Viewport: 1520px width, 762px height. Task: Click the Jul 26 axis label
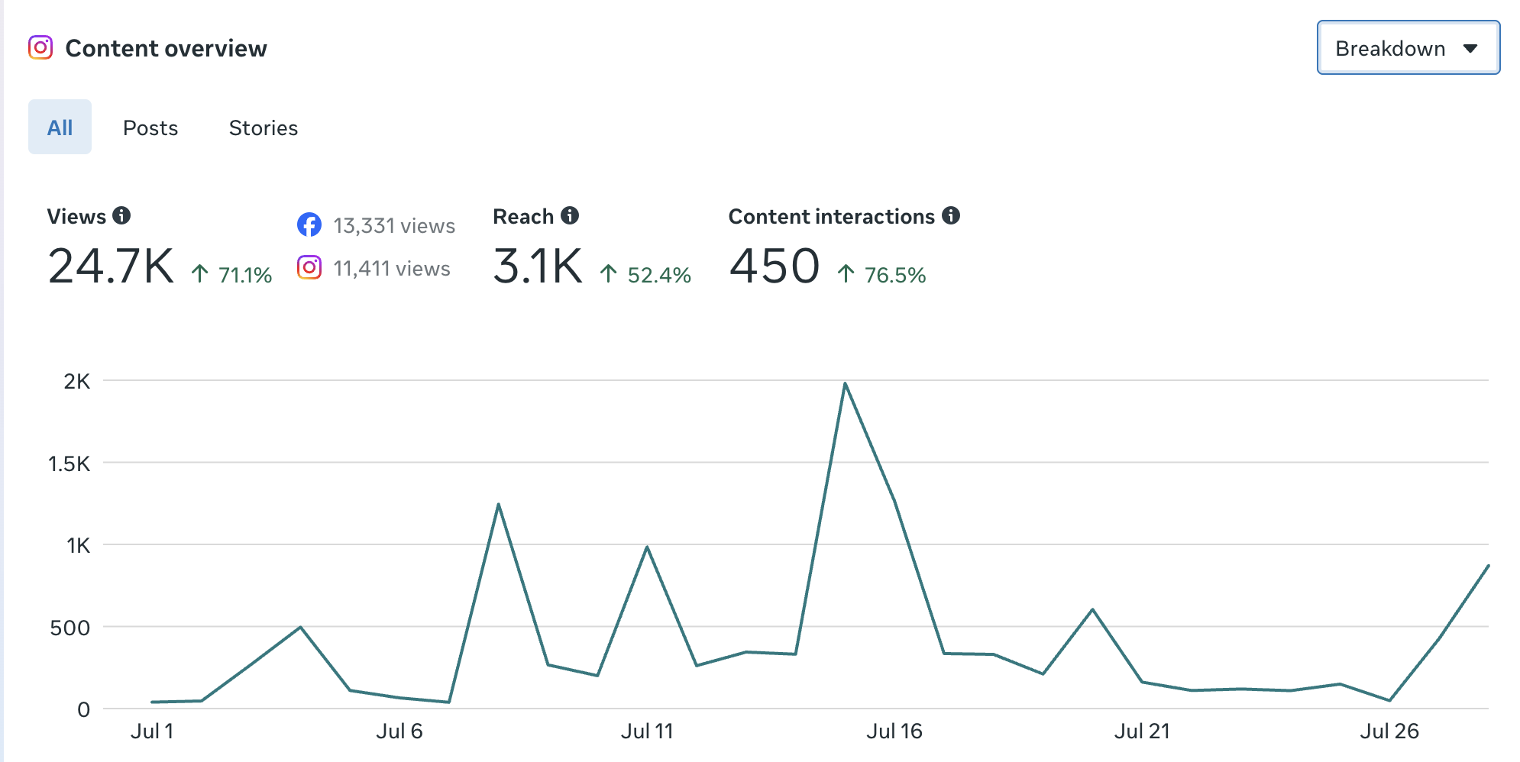tap(1389, 731)
